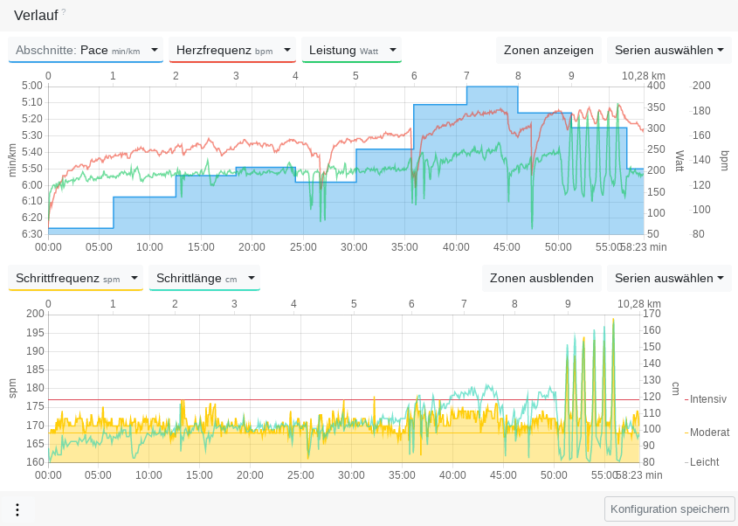
Task: Expand the Herzfrequenz bpm series dropdown
Action: pyautogui.click(x=287, y=51)
